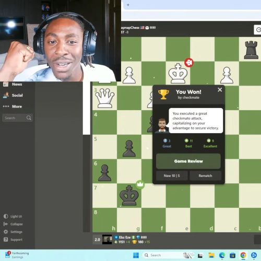Start a New 10 | 5 game

click(172, 176)
